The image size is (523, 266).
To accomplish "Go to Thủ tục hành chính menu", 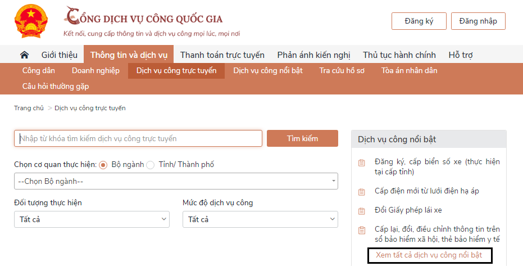I will 399,55.
